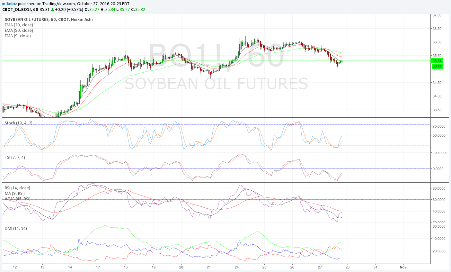This screenshot has width=451, height=272.
Task: Click the TSI (7, 7, 4) indicator label
Action: click(15, 157)
